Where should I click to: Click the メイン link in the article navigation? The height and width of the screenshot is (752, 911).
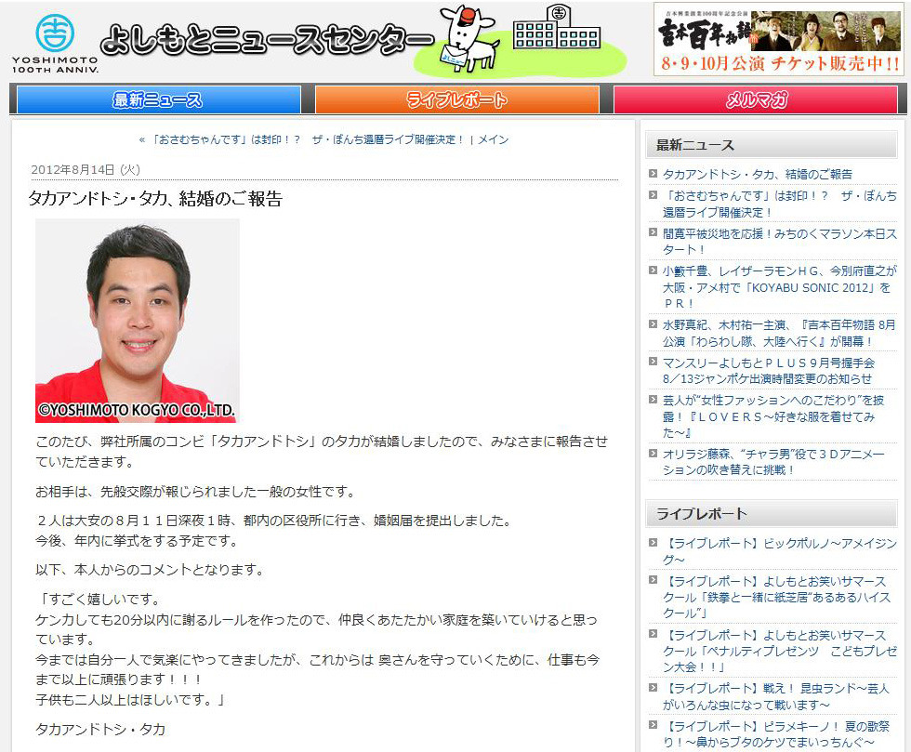click(493, 139)
